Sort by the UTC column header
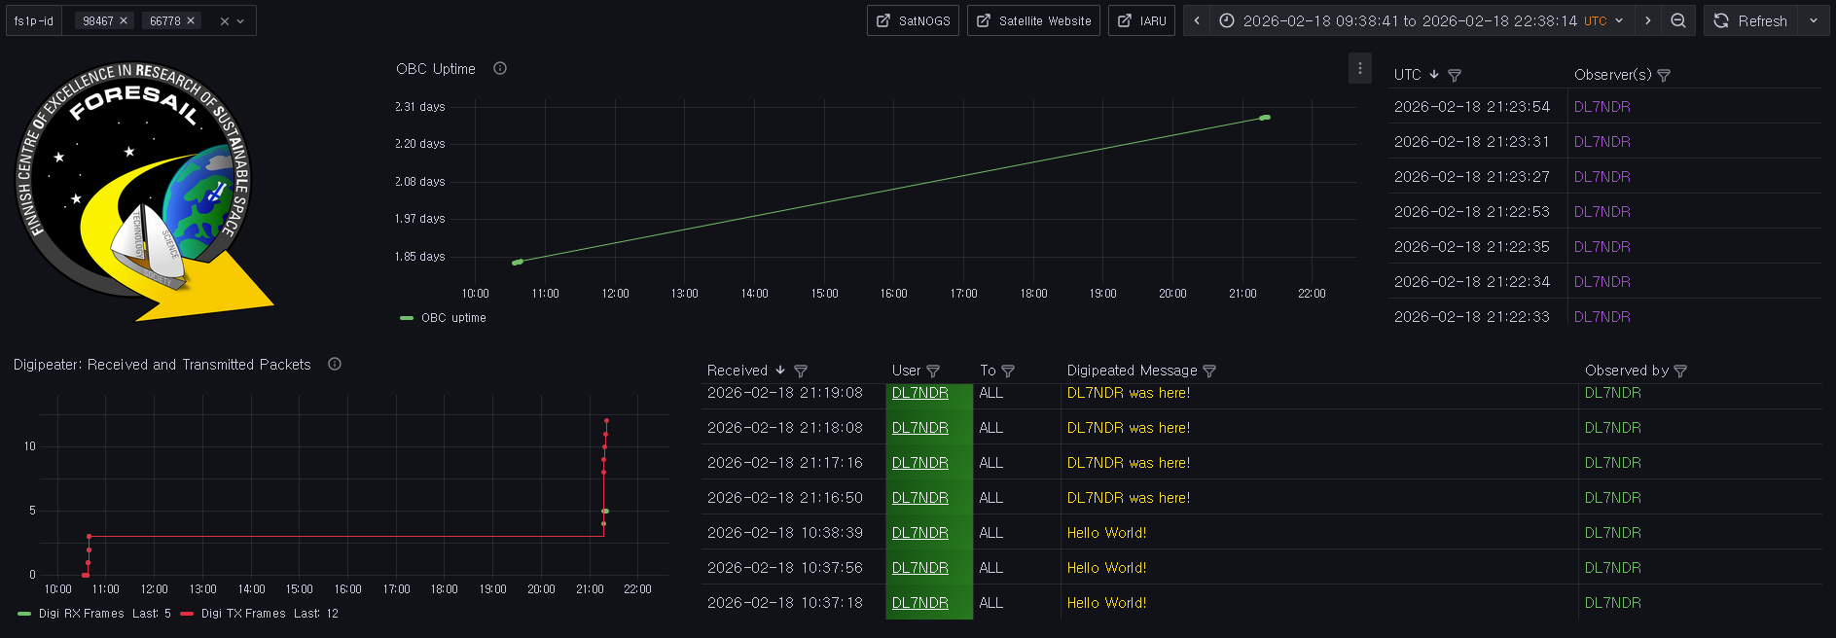This screenshot has height=638, width=1836. point(1407,75)
